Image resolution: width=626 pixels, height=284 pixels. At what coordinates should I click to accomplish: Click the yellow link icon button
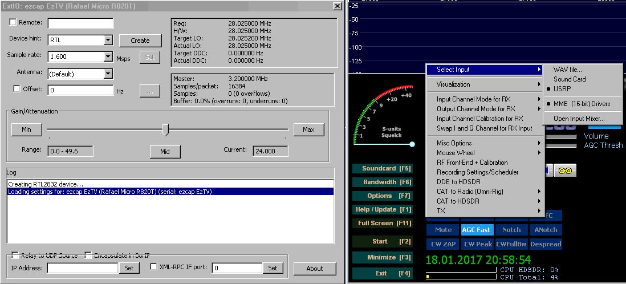tap(565, 171)
